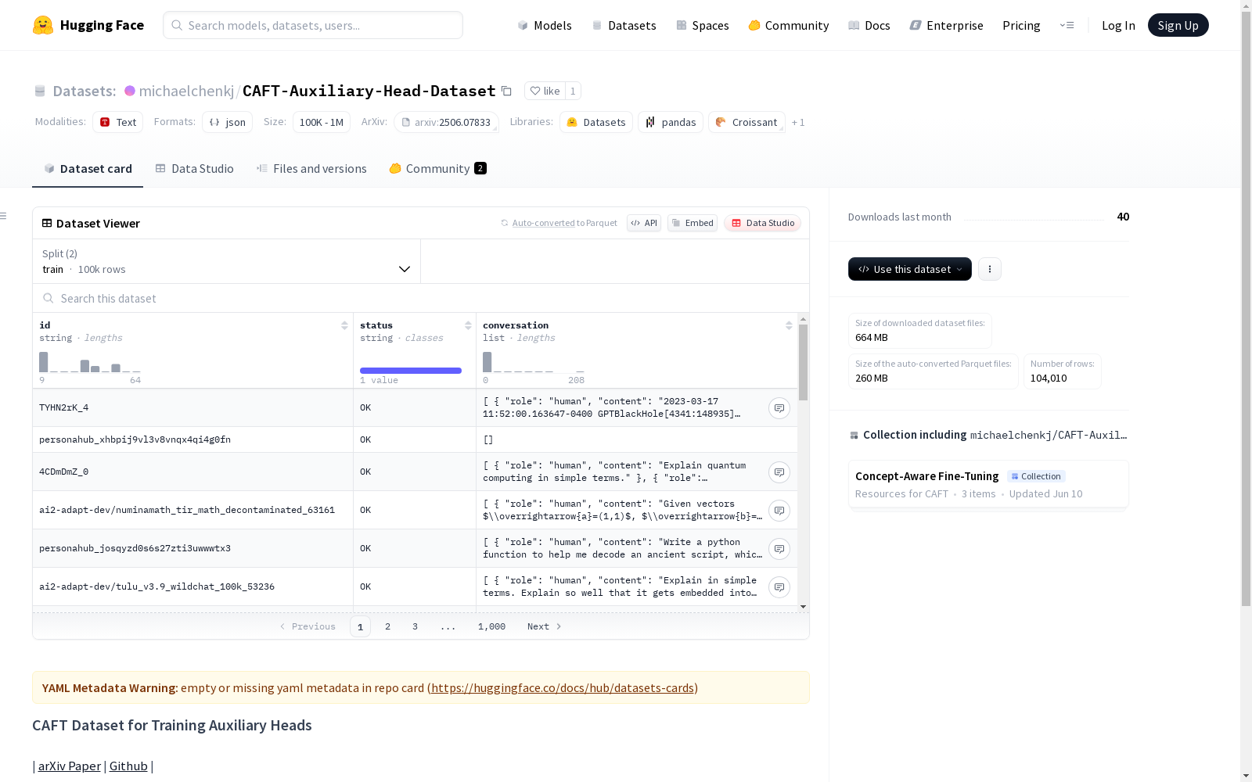The image size is (1252, 782).
Task: Click the like count number 1
Action: 573,91
